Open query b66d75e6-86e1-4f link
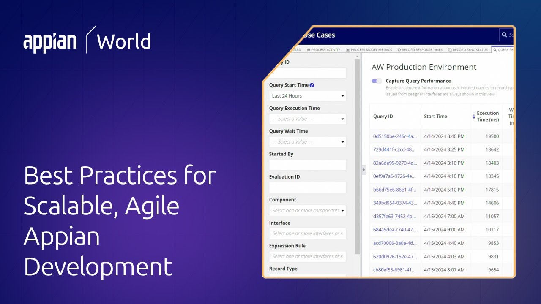 pyautogui.click(x=395, y=190)
